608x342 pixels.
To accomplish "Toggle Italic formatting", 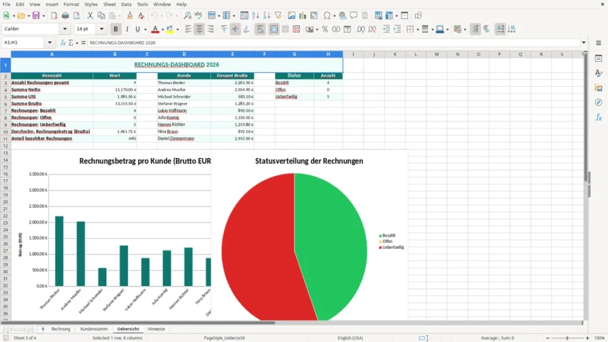I will [127, 29].
